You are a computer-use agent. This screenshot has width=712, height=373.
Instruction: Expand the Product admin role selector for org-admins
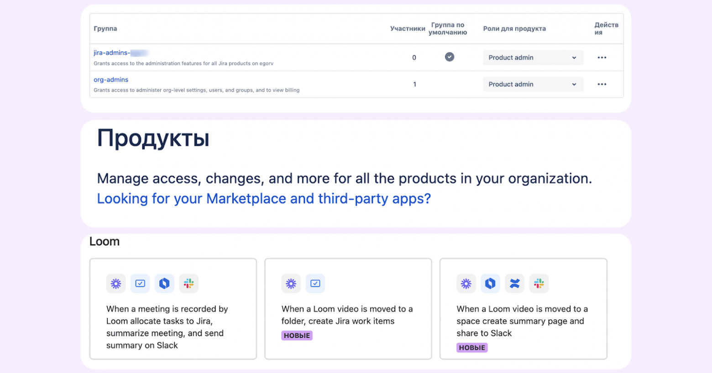tap(533, 84)
